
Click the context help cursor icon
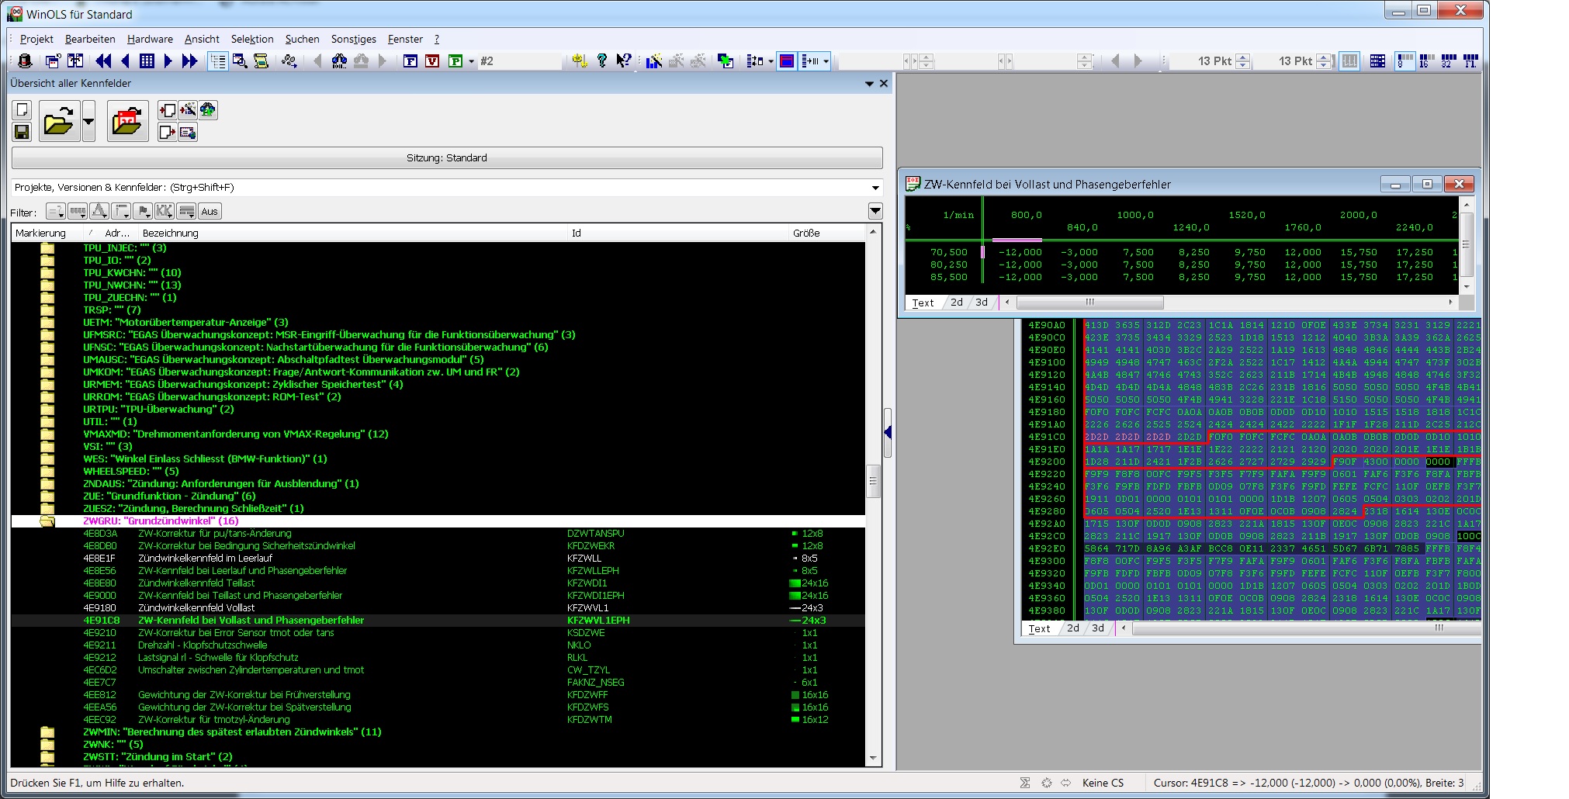[x=623, y=61]
